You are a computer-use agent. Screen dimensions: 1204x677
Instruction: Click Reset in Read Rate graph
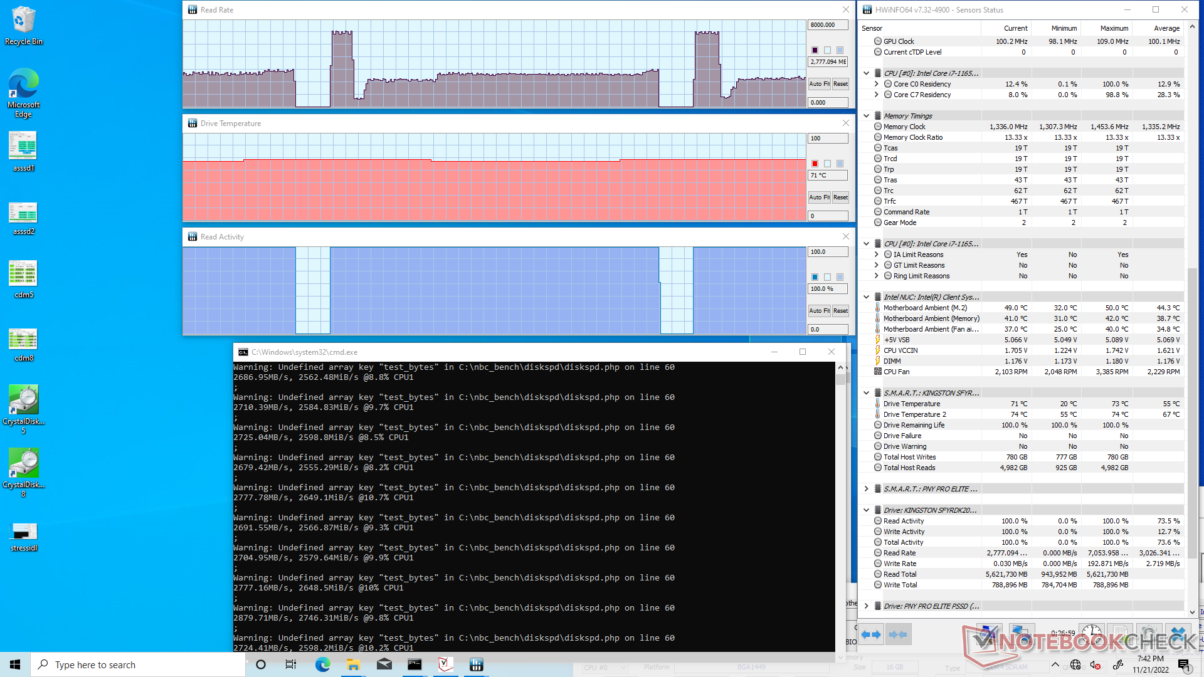coord(840,84)
